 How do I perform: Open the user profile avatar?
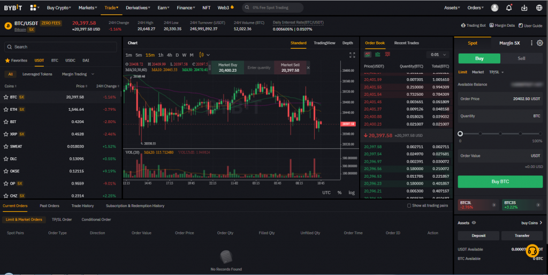click(x=494, y=7)
